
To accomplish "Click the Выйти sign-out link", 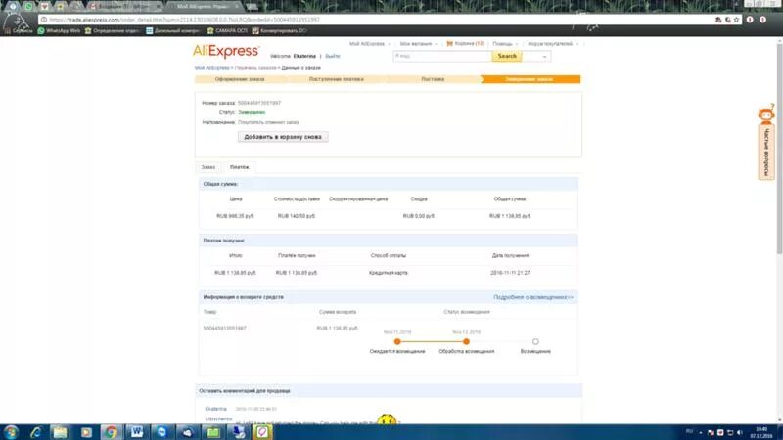I will [x=333, y=57].
